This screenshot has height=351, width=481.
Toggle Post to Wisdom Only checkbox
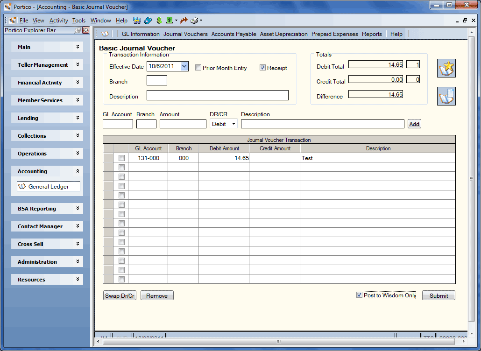359,295
